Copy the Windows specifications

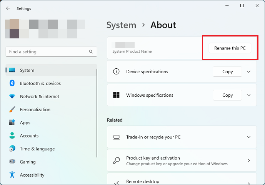pyautogui.click(x=227, y=95)
